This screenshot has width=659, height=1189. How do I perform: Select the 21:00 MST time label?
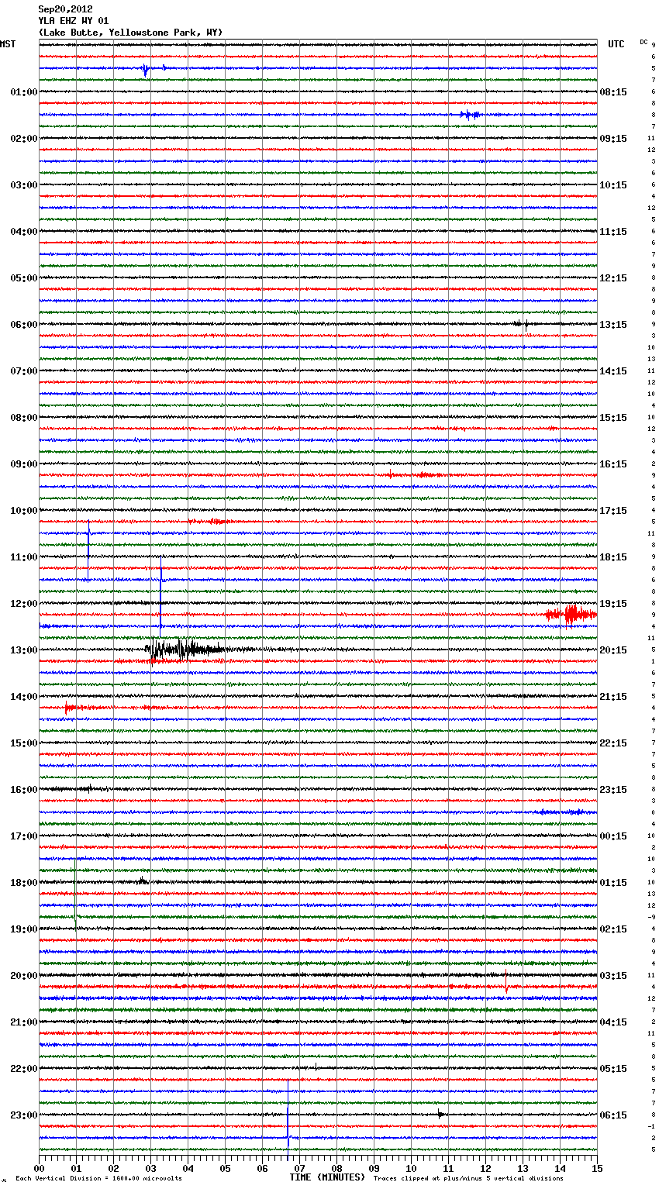pyautogui.click(x=24, y=1022)
